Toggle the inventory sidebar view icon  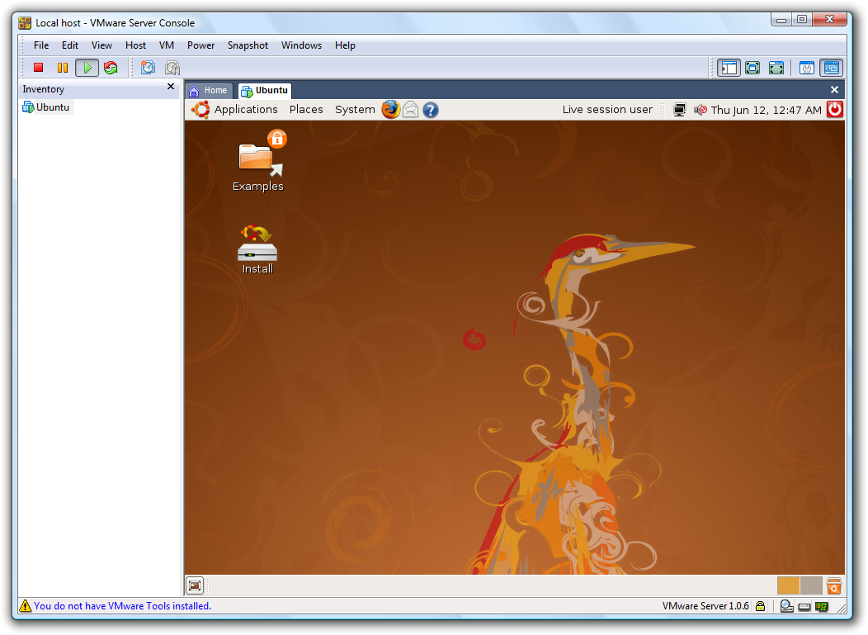coord(729,68)
